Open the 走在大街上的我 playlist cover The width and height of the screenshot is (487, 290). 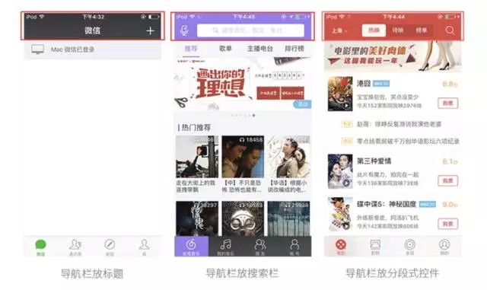click(197, 157)
